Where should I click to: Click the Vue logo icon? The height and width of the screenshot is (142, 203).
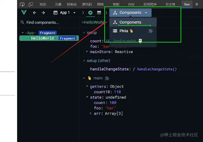(24, 12)
